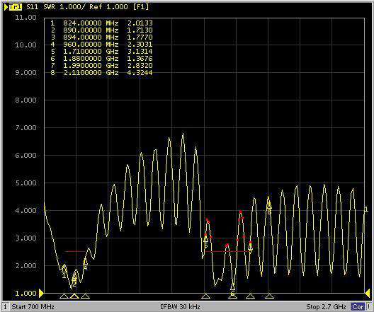374x312 pixels.
Task: Click marker 8 triangle at 2.11 GHz
Action: tap(269, 296)
